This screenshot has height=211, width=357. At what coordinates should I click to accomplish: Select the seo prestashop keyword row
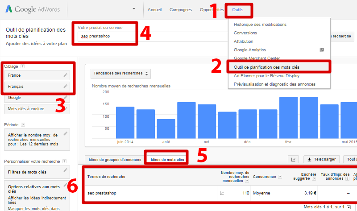(220, 193)
